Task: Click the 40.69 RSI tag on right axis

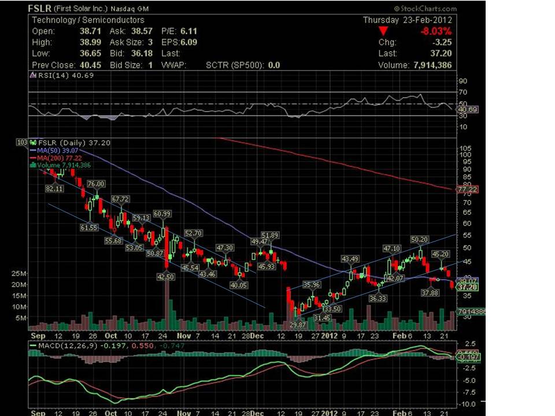Action: (468, 109)
